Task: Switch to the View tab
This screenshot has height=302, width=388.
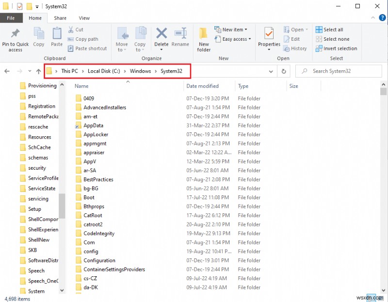Action: click(84, 18)
